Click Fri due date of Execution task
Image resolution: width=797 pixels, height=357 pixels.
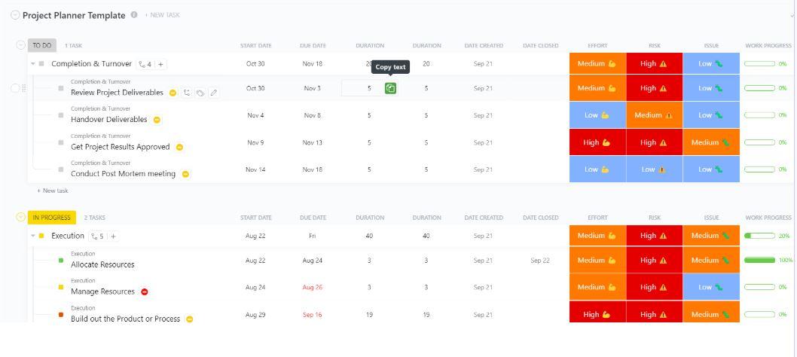click(x=312, y=236)
